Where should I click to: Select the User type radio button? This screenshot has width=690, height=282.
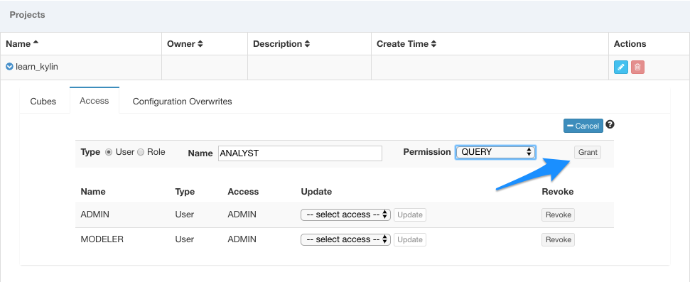coord(109,152)
